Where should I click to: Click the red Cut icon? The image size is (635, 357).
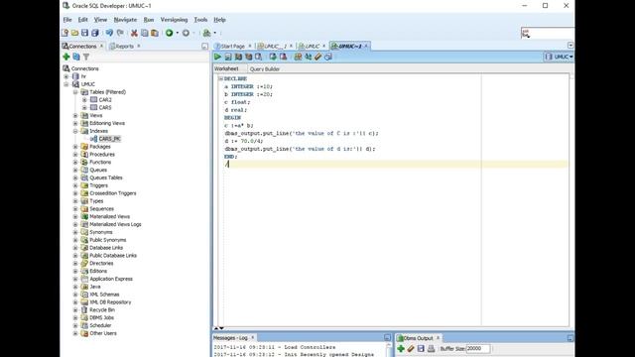(134, 33)
